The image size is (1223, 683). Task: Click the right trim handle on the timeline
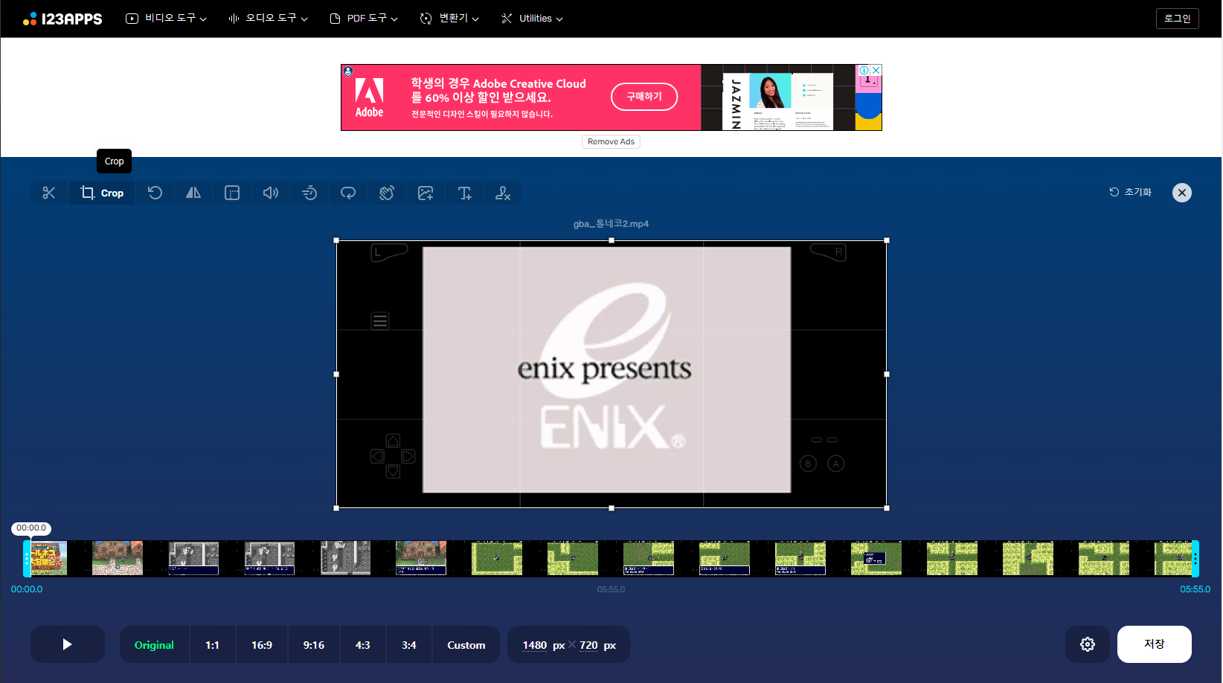1195,559
